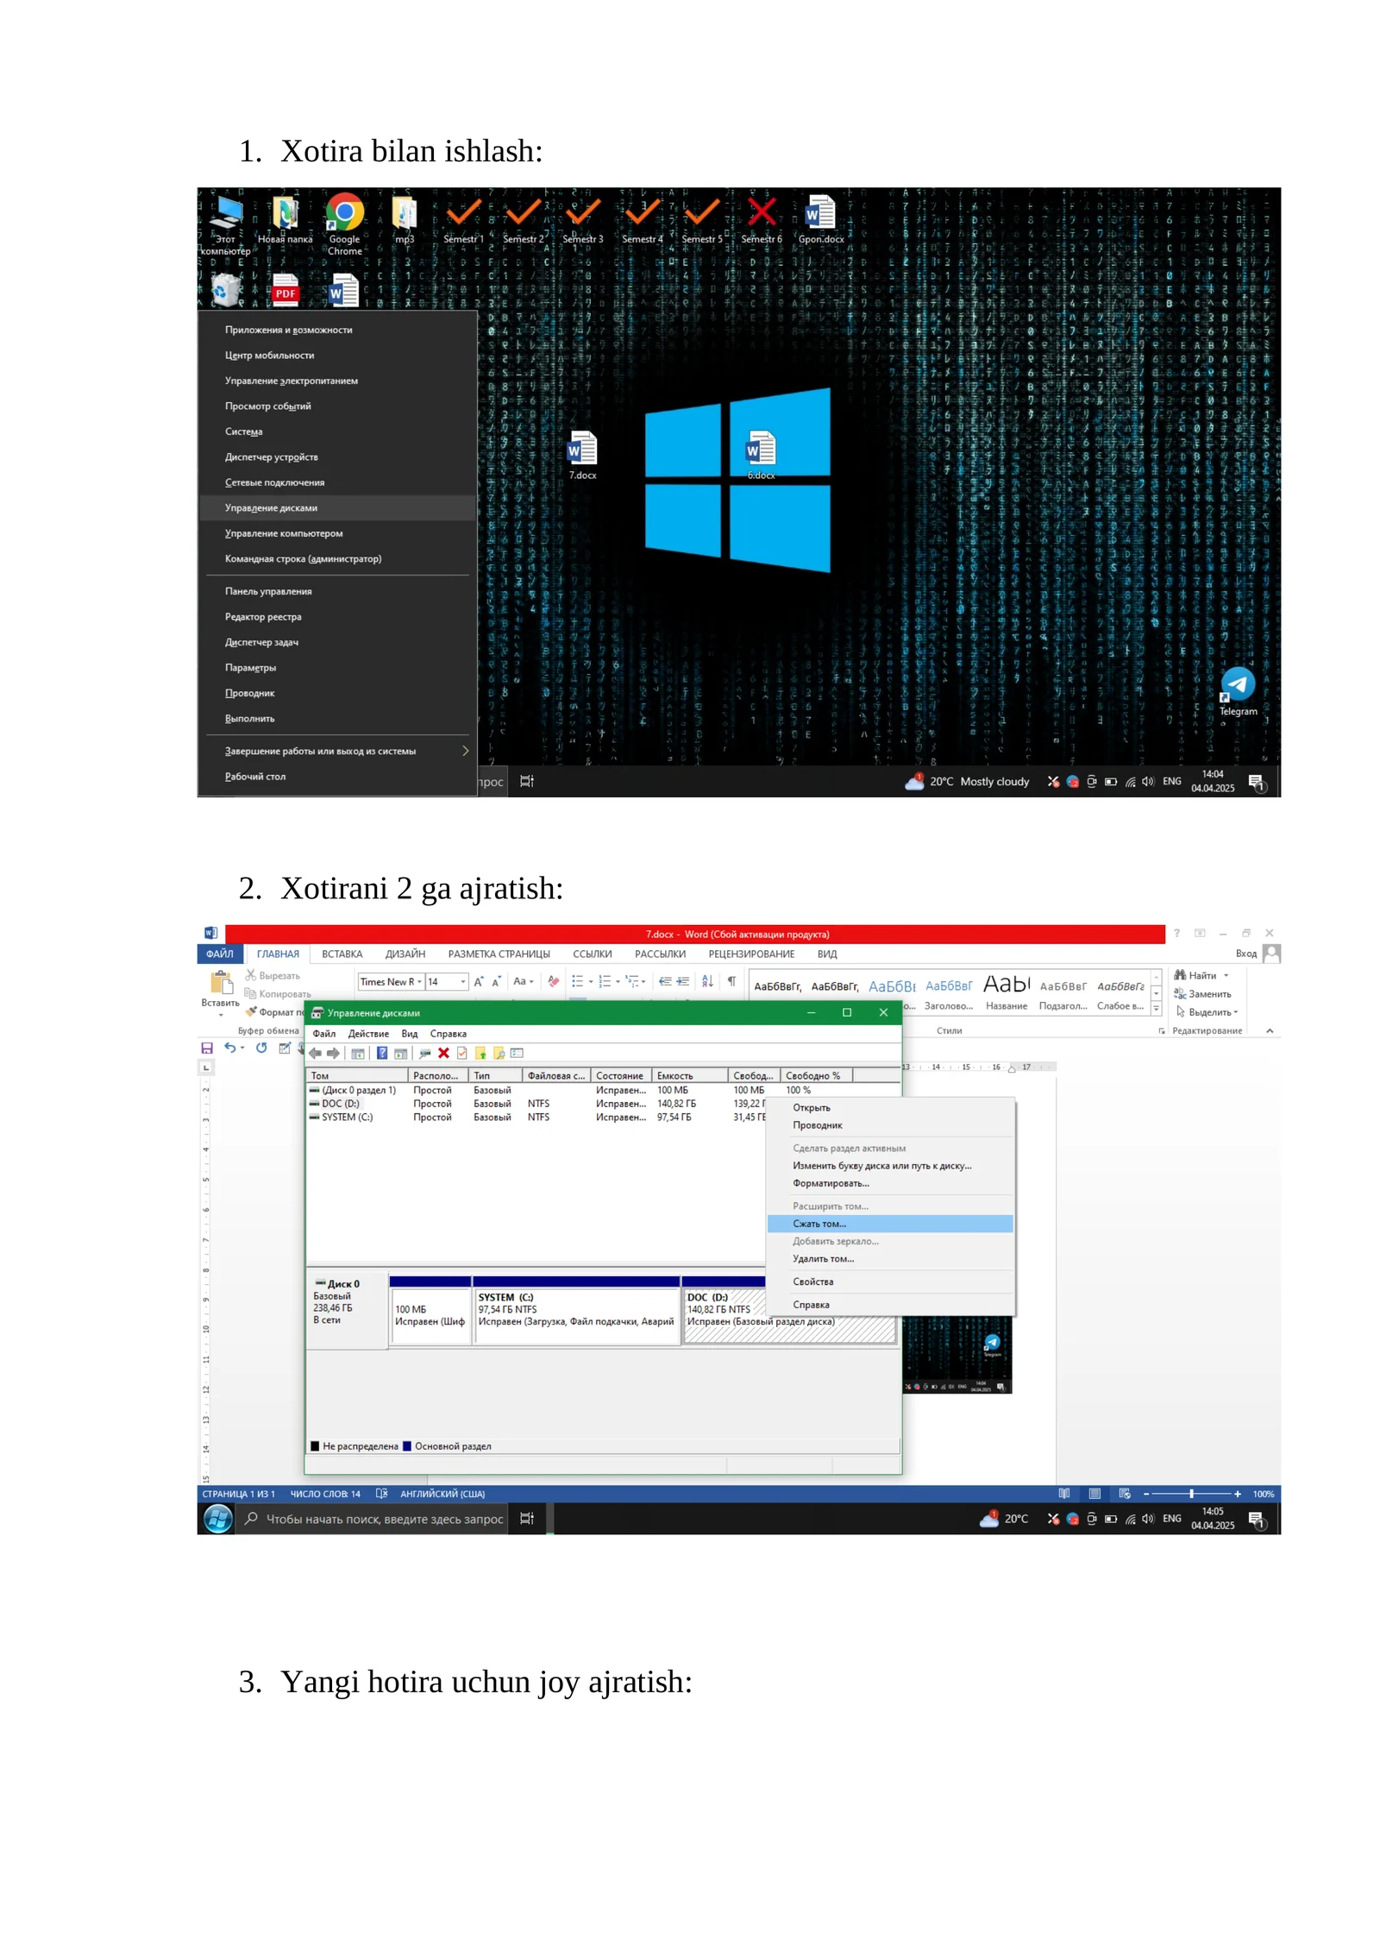
Task: Click the Windows Start button in lower screenshot
Action: [218, 1519]
